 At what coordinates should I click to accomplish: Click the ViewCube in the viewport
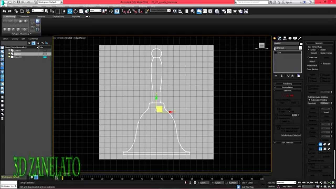coord(261,46)
